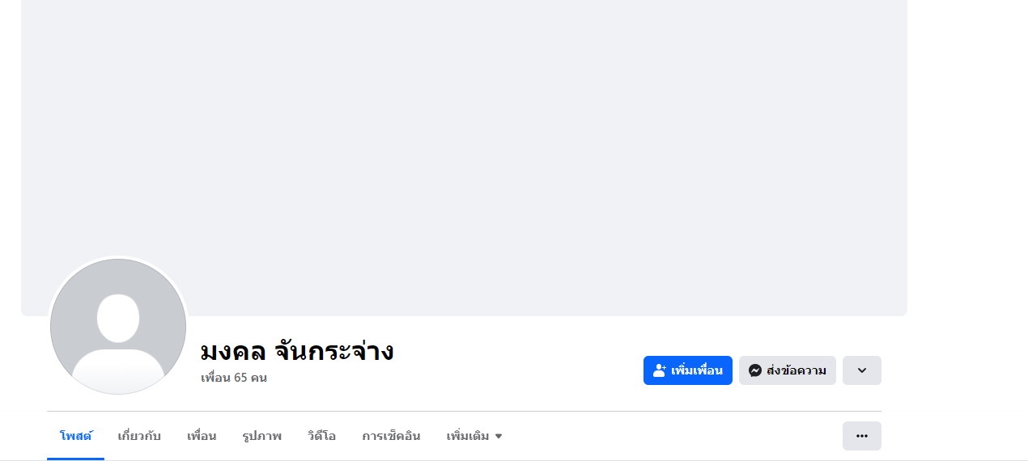Show the วิดีโอ tab

(x=321, y=436)
